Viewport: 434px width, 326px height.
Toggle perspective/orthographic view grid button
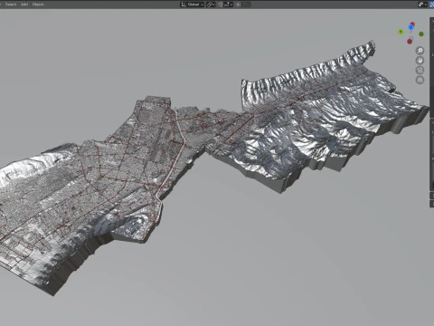420,80
